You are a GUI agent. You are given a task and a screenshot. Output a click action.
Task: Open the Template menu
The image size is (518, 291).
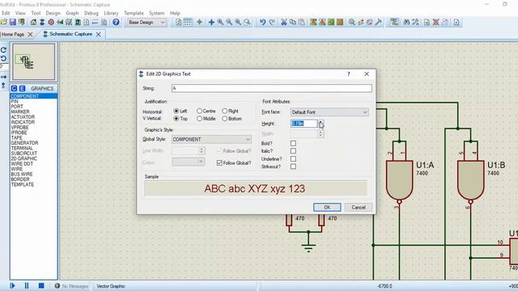(134, 13)
